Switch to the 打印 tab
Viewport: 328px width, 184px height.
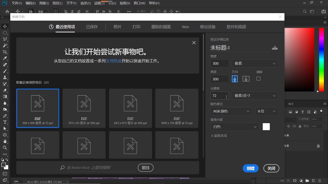click(x=136, y=27)
